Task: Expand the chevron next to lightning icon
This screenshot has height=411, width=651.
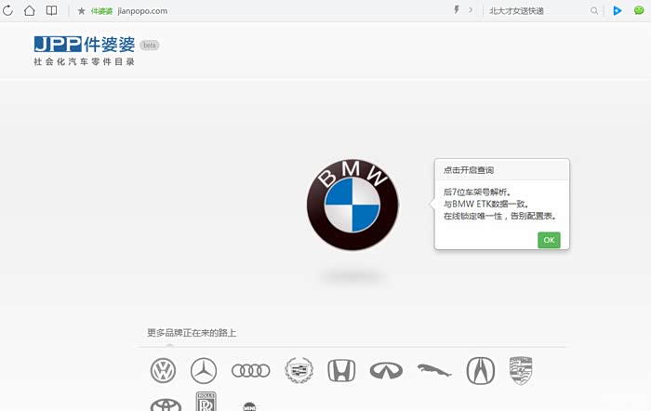Action: 471,10
